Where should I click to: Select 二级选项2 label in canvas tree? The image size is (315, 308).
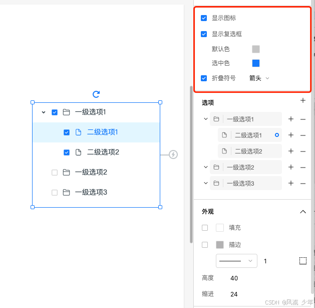coord(103,152)
